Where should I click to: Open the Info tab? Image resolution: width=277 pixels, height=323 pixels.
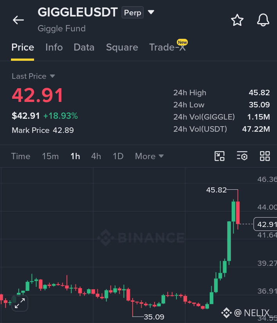click(x=54, y=47)
